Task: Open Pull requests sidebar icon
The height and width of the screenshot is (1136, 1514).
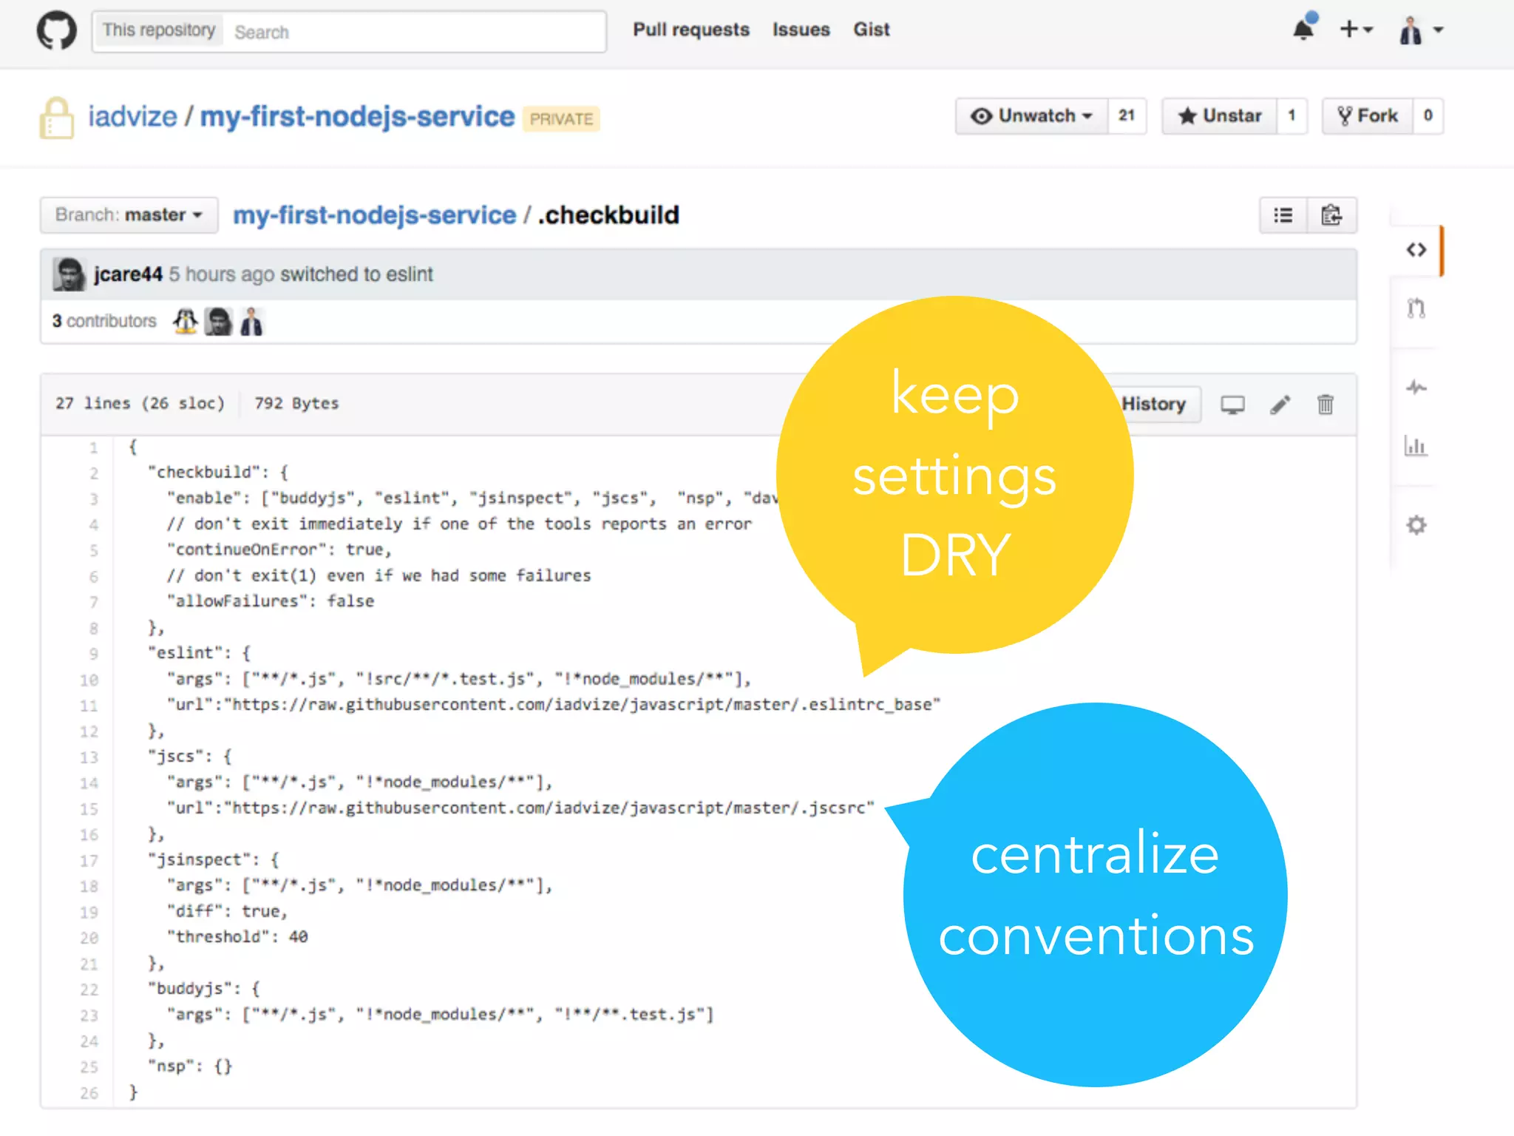Action: (x=1416, y=308)
